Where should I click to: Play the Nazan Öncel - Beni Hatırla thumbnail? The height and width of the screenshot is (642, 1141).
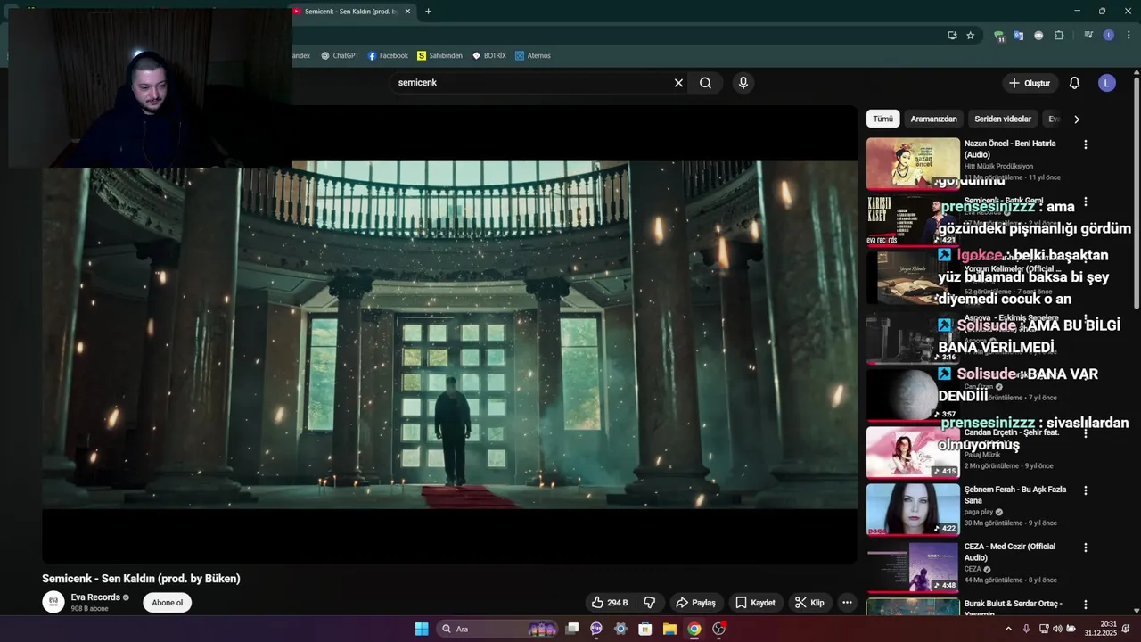point(913,163)
